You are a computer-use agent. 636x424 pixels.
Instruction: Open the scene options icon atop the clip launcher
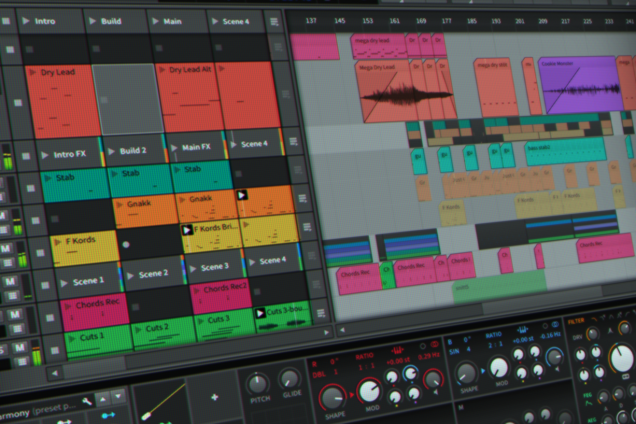[x=274, y=21]
